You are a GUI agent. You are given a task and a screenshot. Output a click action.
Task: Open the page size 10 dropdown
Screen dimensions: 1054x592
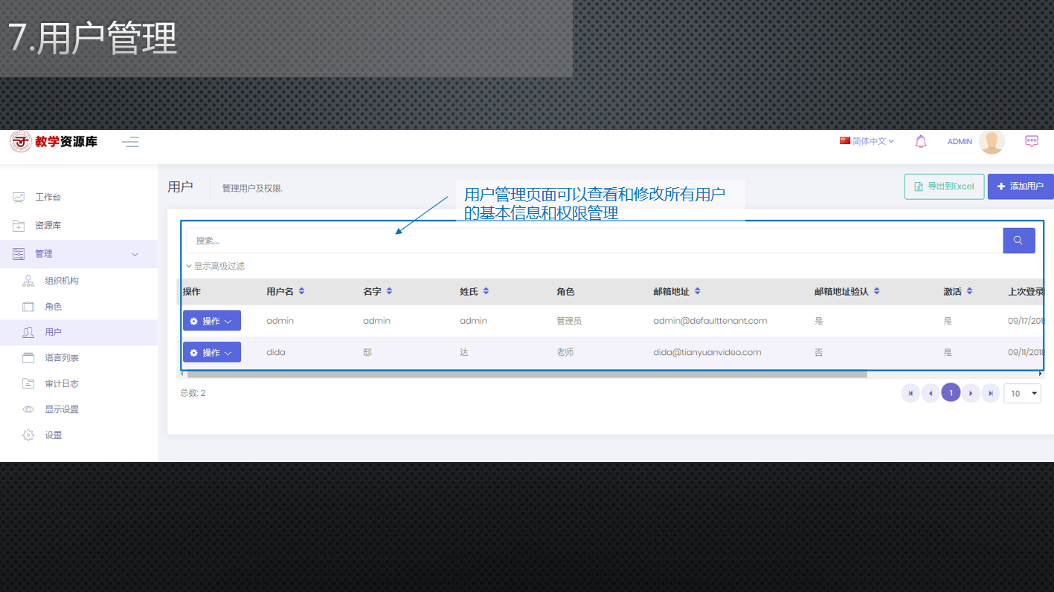[x=1022, y=394]
